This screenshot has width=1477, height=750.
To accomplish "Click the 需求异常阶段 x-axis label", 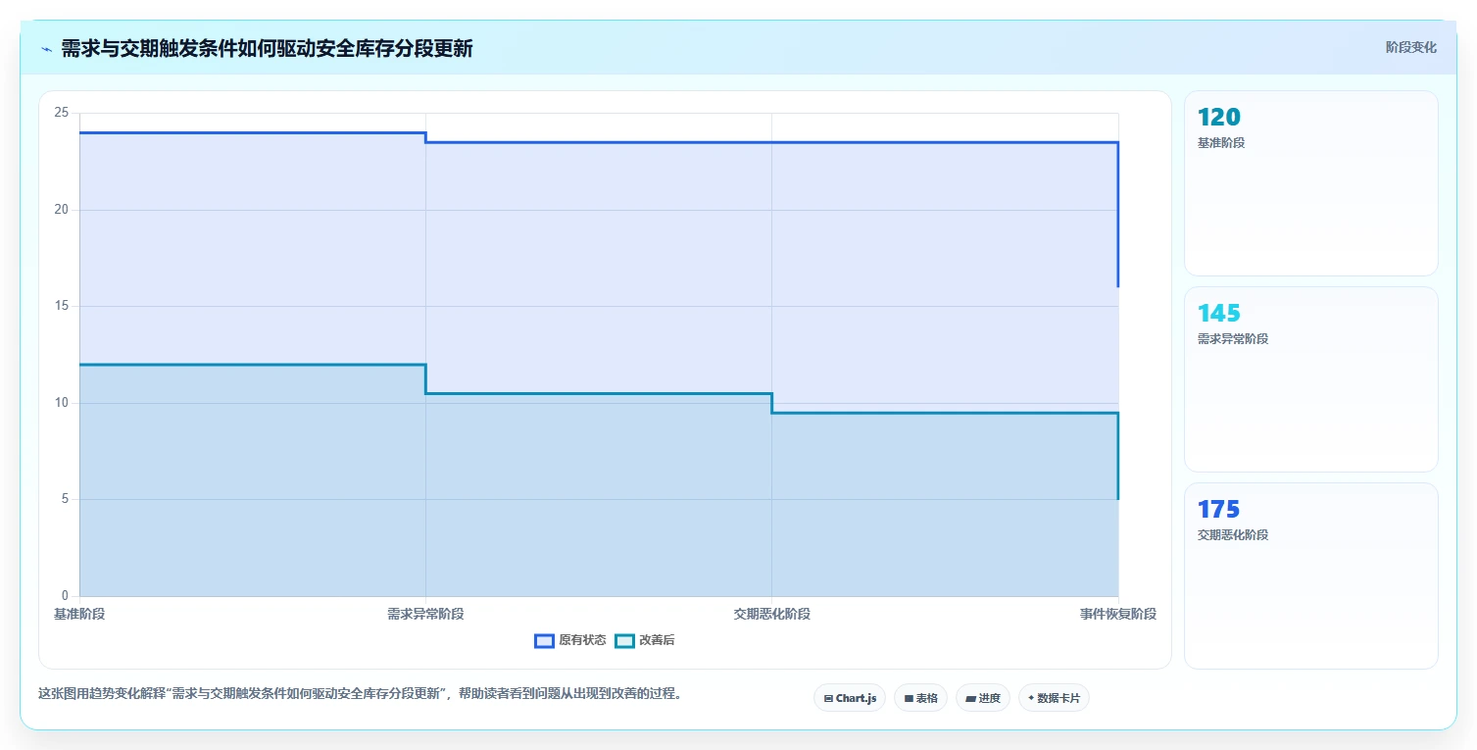I will [x=425, y=614].
